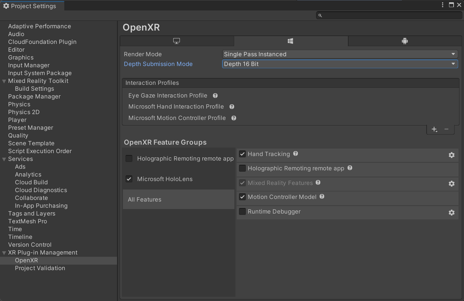Open the Depth Submission Mode dropdown
464x301 pixels.
[x=340, y=64]
